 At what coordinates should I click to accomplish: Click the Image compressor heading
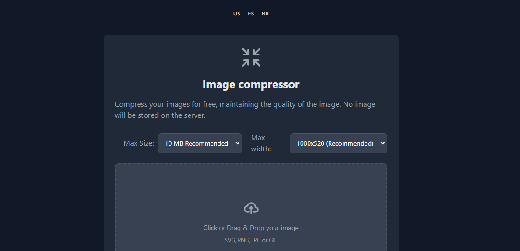pyautogui.click(x=251, y=84)
